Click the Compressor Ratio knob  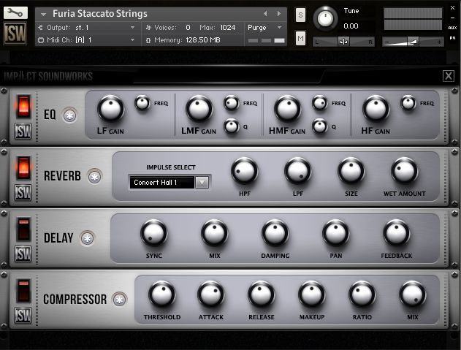[362, 294]
